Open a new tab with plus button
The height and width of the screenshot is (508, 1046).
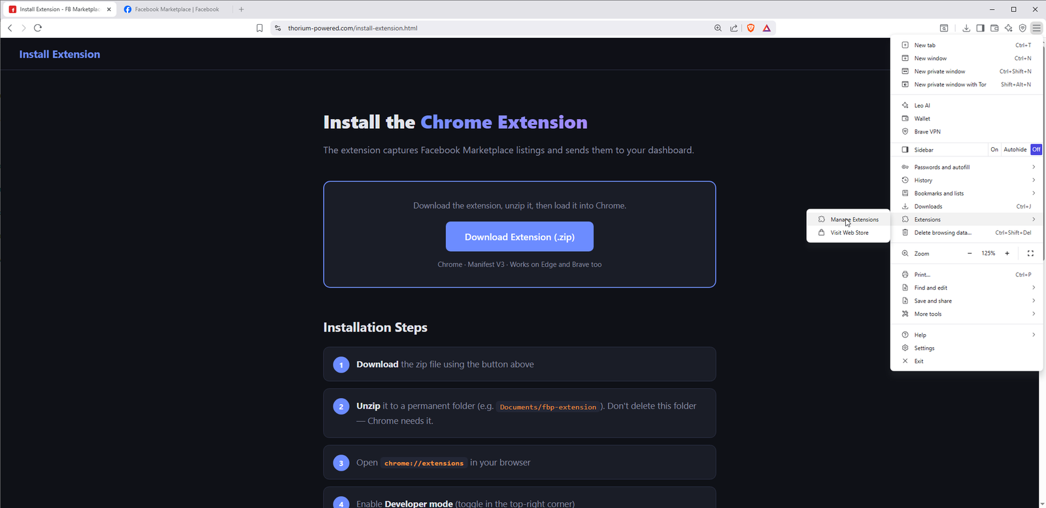click(241, 9)
